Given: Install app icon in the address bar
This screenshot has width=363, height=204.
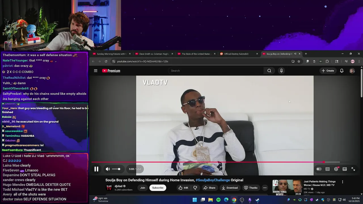Looking at the screenshot, I should [x=293, y=61].
